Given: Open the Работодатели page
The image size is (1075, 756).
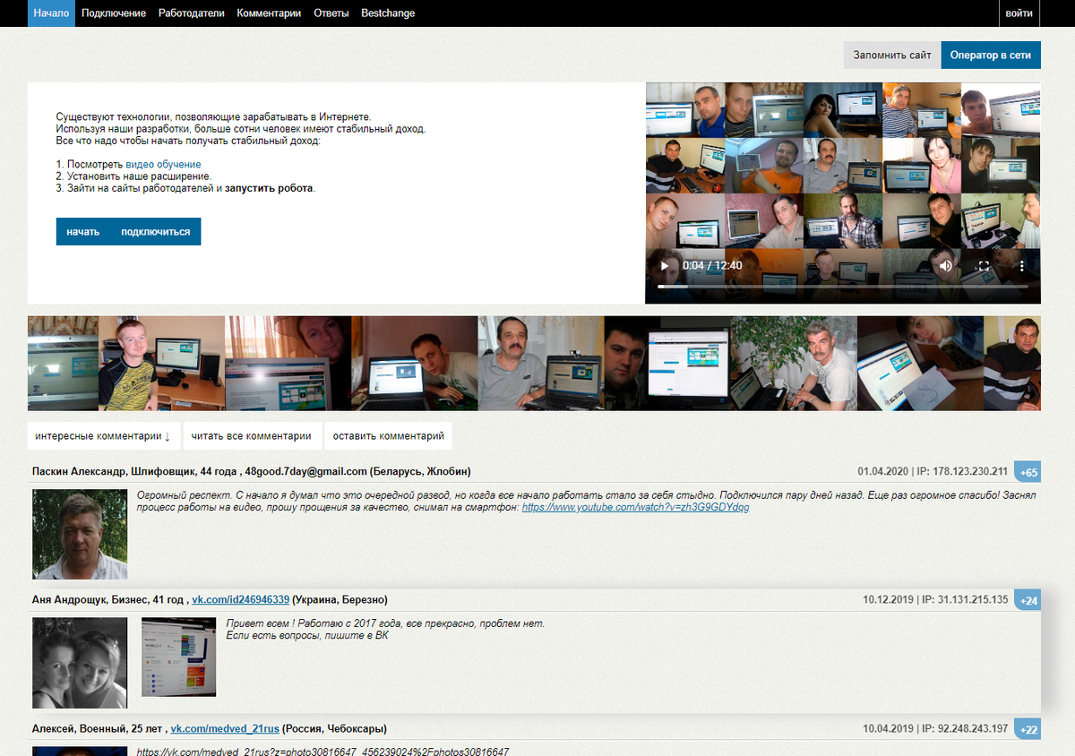Looking at the screenshot, I should 192,13.
